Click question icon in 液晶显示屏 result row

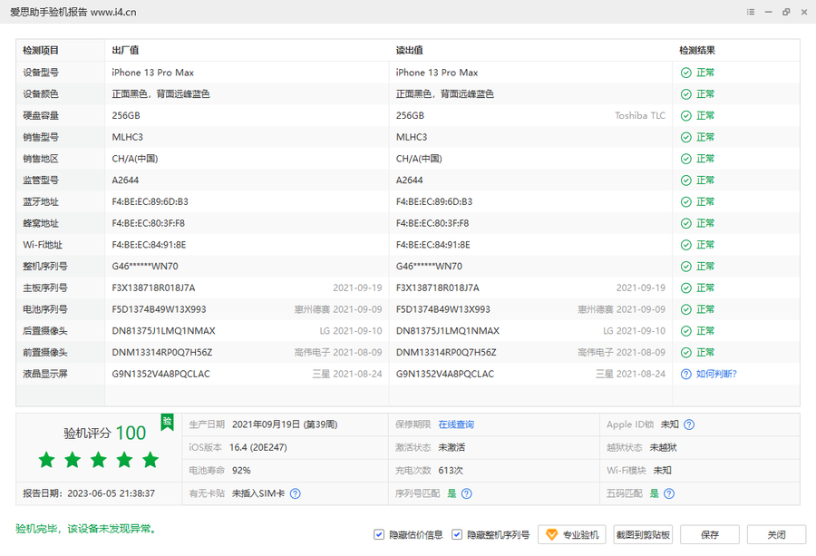686,374
